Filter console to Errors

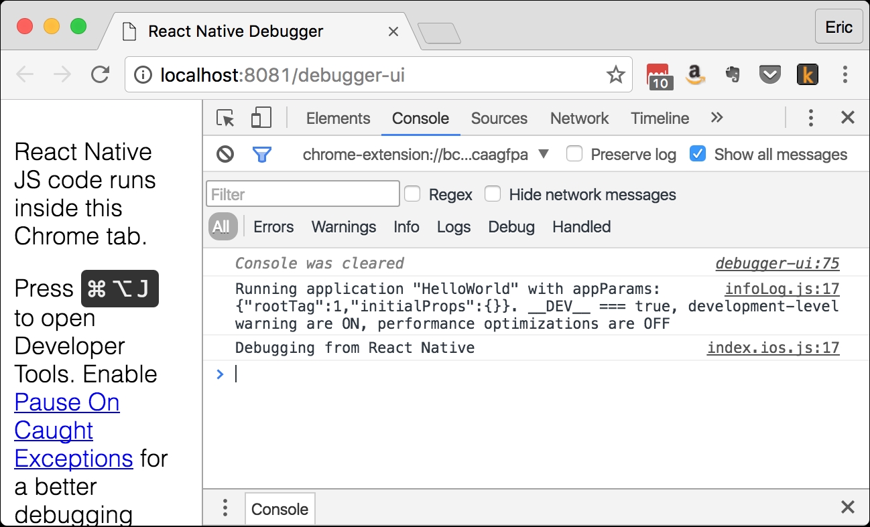(273, 227)
